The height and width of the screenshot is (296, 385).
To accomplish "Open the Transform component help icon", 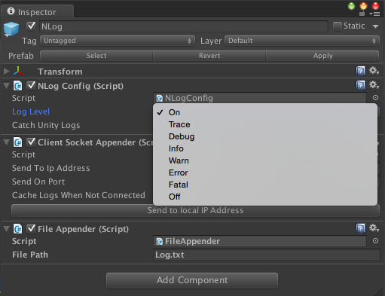I will click(x=360, y=71).
